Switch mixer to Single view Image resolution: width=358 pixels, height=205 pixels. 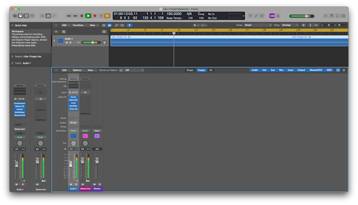190,70
